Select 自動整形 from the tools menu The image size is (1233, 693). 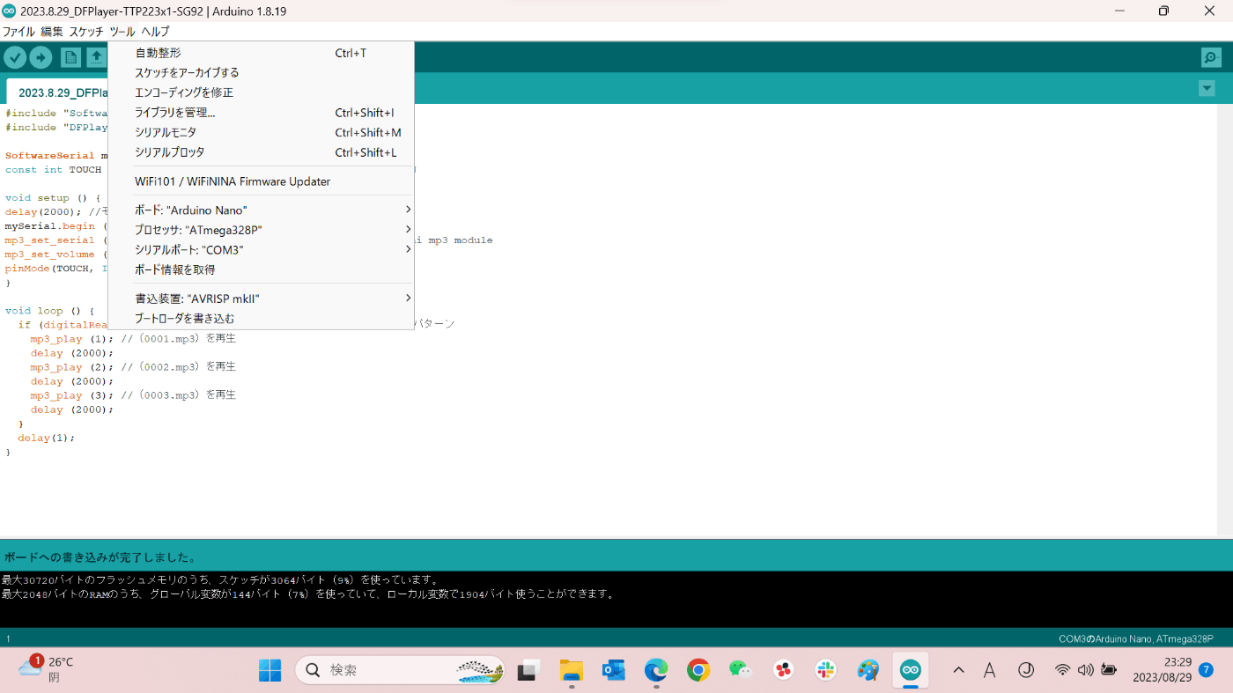[261, 53]
